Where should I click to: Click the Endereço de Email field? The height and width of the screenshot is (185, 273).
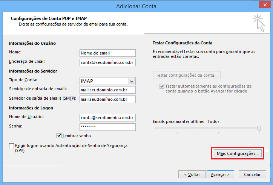[107, 62]
